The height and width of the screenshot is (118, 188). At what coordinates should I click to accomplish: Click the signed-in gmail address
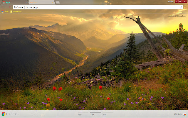(177, 16)
